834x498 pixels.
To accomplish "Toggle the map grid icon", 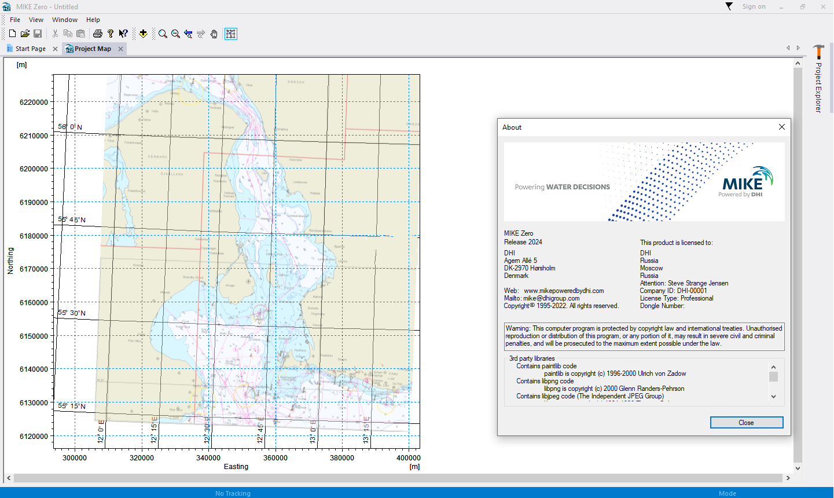I will pos(231,34).
